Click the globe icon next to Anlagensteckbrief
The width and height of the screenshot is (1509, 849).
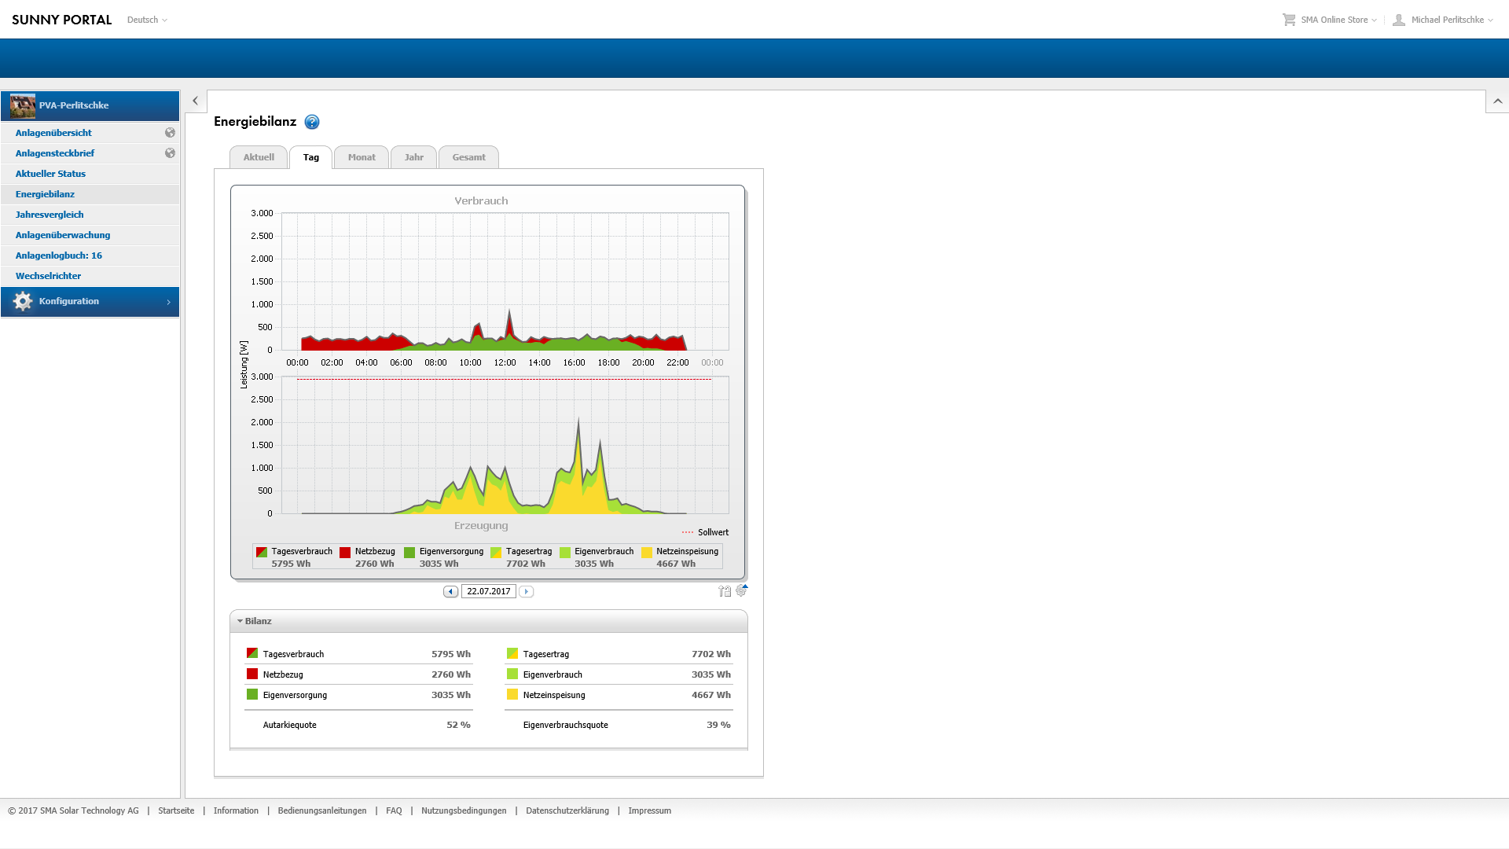click(x=170, y=153)
